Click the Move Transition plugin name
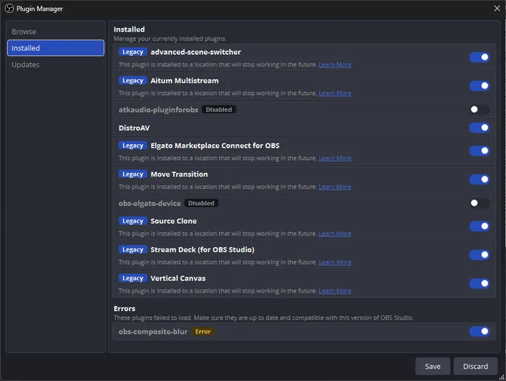Image resolution: width=506 pixels, height=381 pixels. coord(179,174)
